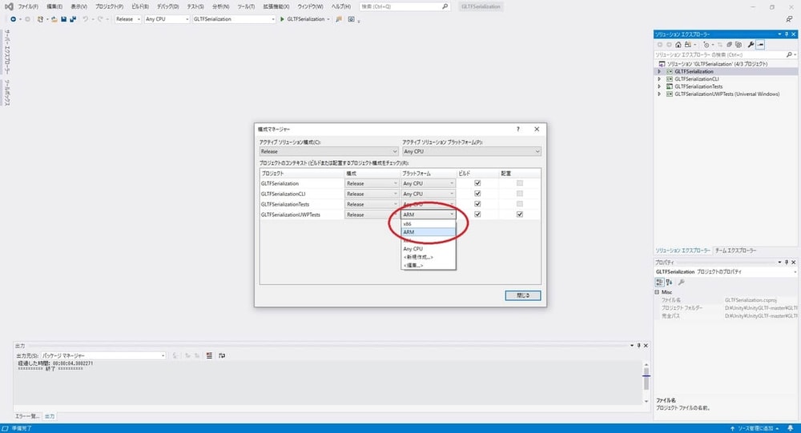Open the Build menu
801x433 pixels.
(x=140, y=6)
